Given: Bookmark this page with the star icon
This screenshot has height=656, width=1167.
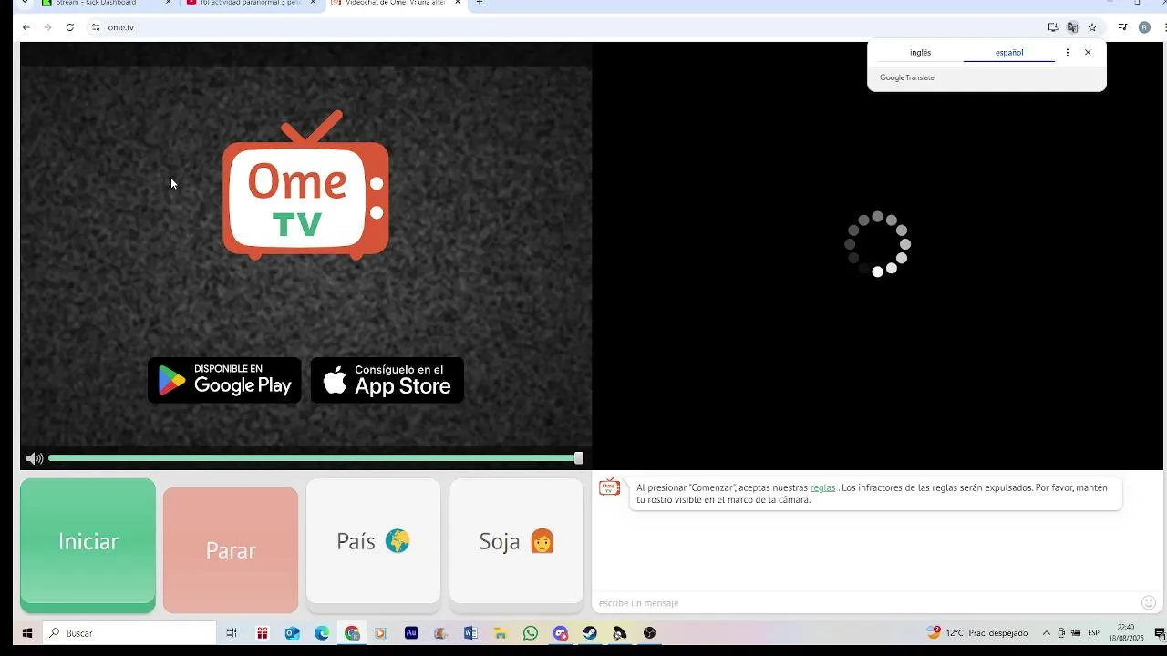Looking at the screenshot, I should coord(1092,27).
